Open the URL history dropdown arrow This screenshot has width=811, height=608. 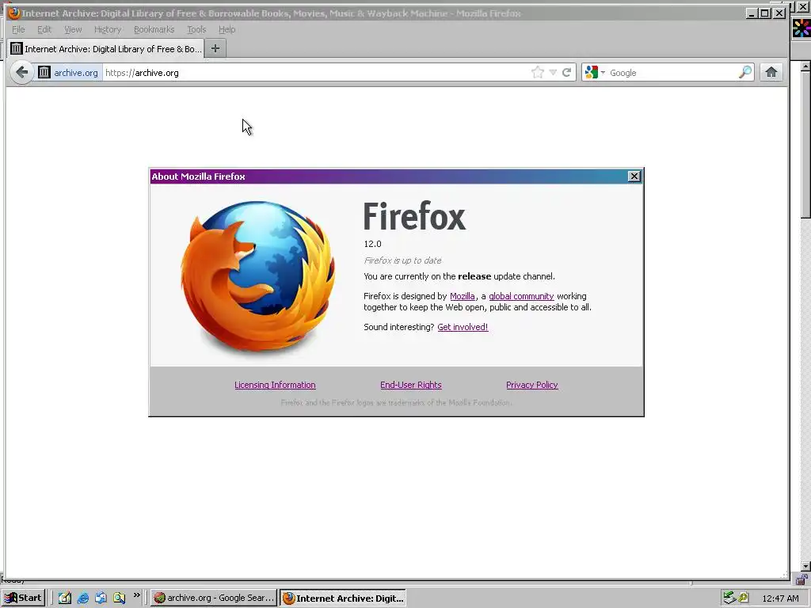coord(553,72)
